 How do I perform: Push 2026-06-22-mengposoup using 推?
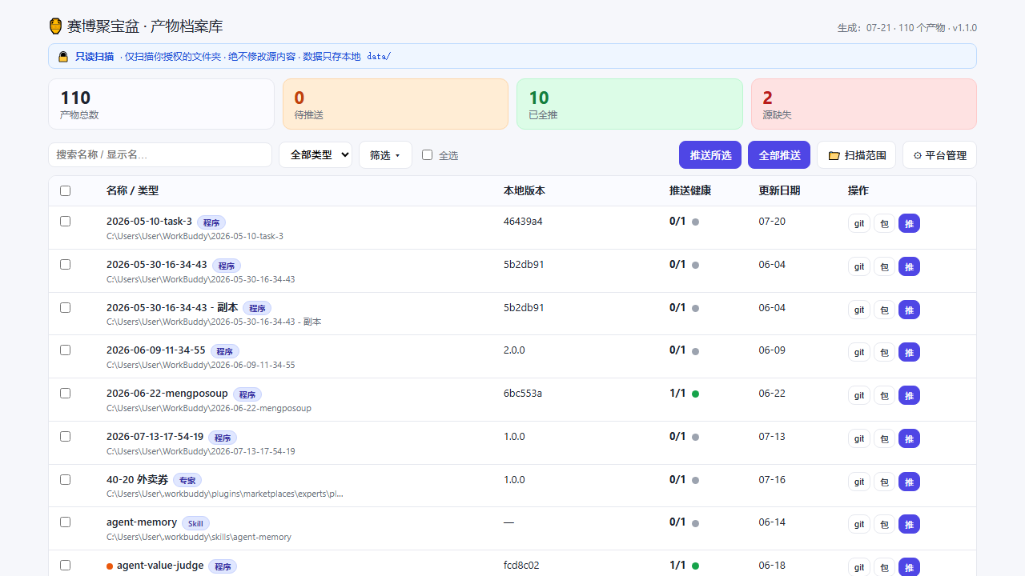coord(909,395)
